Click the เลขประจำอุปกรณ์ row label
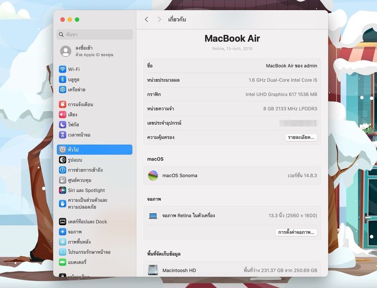The image size is (377, 288). pyautogui.click(x=164, y=123)
